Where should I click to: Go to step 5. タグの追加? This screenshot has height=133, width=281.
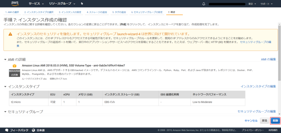(119, 12)
